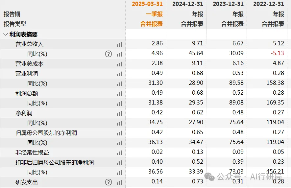The width and height of the screenshot is (291, 188).
Task: Open chart icon for 利润总额 row
Action: [x=119, y=94]
